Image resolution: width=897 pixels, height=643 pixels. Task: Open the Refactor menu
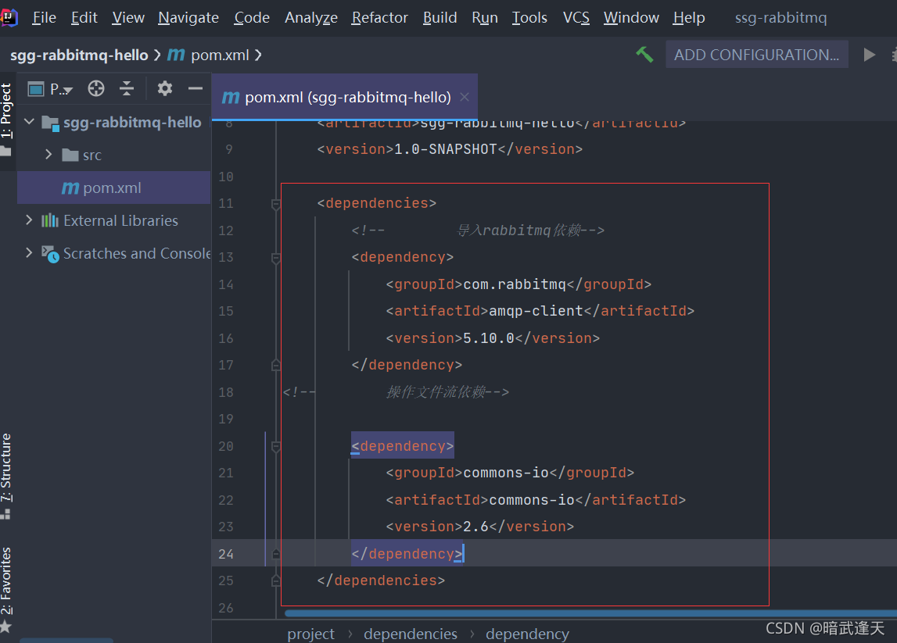pyautogui.click(x=380, y=18)
